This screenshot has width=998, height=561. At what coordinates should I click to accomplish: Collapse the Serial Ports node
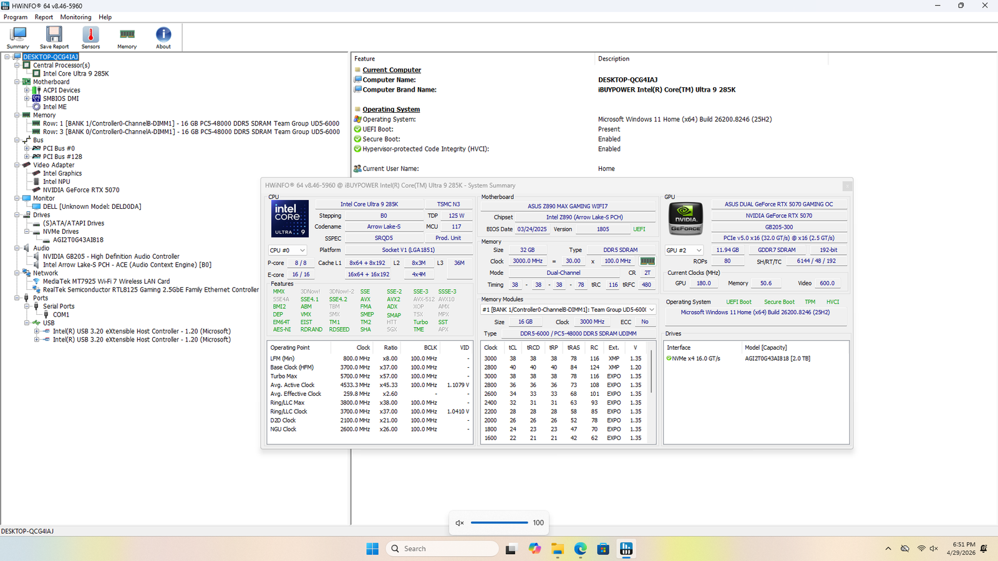click(x=27, y=306)
